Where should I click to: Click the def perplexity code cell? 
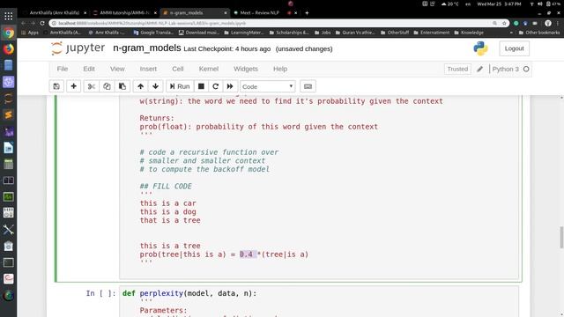[319, 301]
